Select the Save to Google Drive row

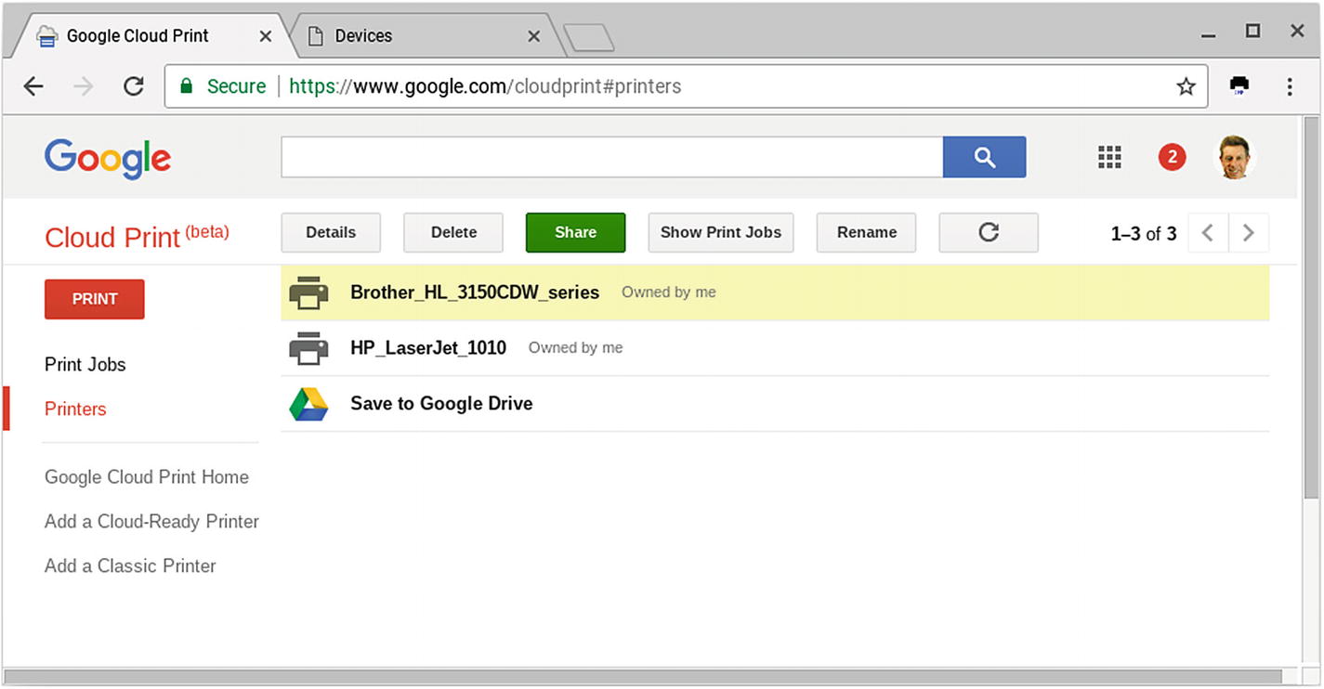tap(775, 404)
